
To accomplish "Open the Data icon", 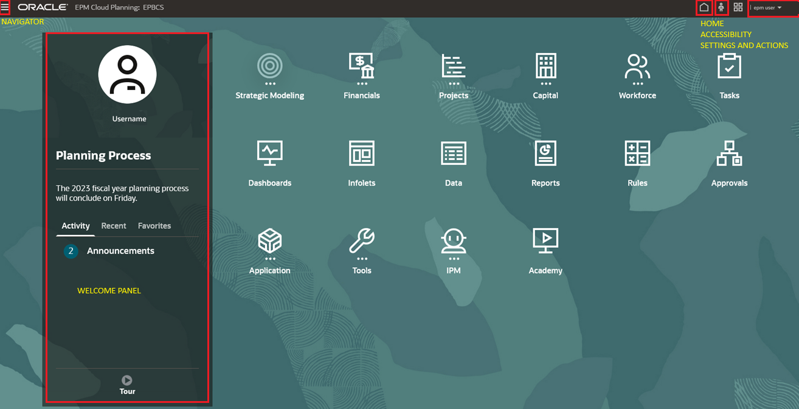I will pyautogui.click(x=454, y=153).
